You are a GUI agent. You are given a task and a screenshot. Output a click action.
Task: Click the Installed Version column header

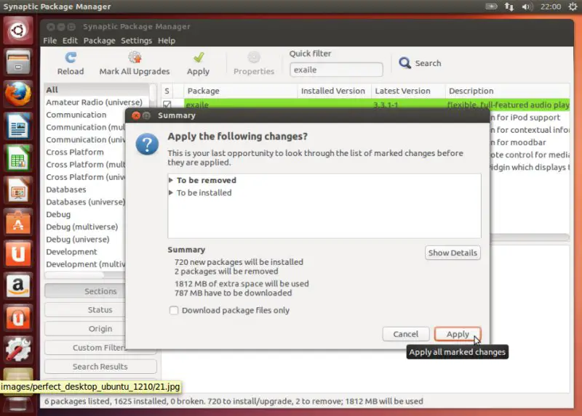pyautogui.click(x=334, y=91)
